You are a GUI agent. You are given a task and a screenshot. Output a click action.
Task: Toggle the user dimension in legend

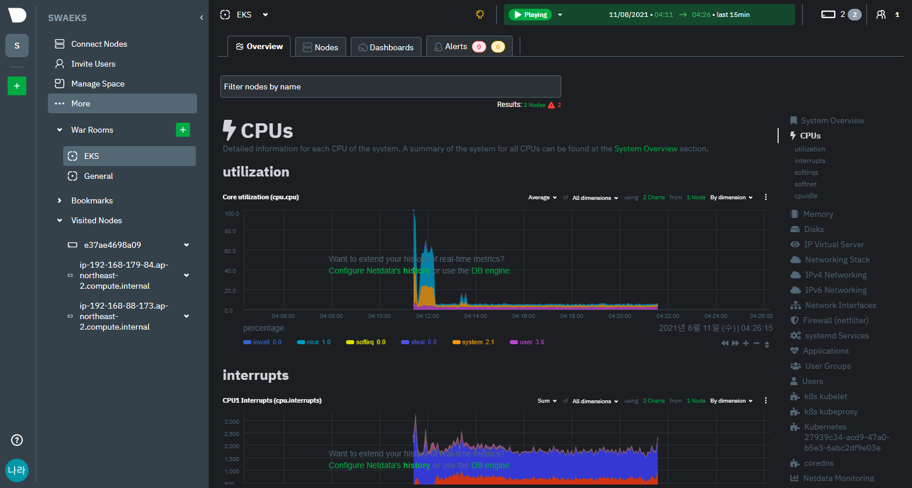click(x=527, y=342)
